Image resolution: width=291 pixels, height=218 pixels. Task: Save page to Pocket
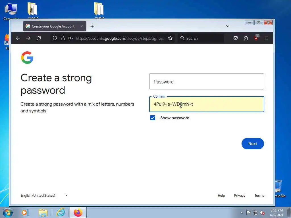pos(236,38)
